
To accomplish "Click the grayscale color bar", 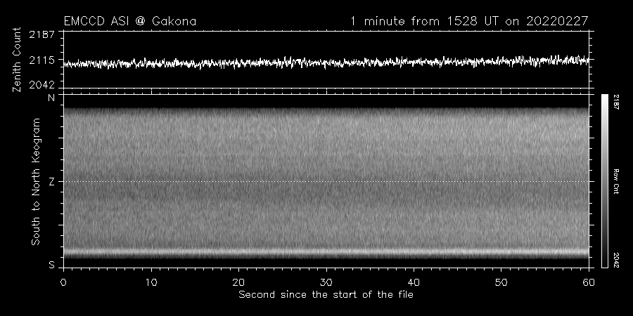I will click(x=604, y=181).
